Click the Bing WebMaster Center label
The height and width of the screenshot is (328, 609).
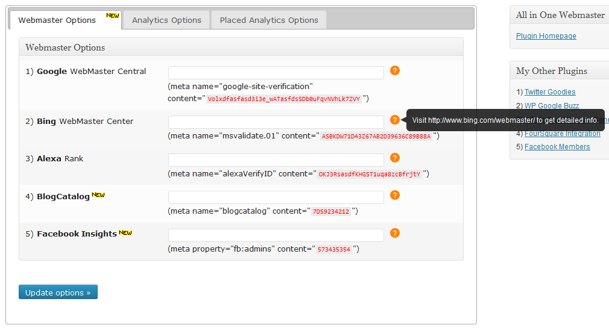79,122
